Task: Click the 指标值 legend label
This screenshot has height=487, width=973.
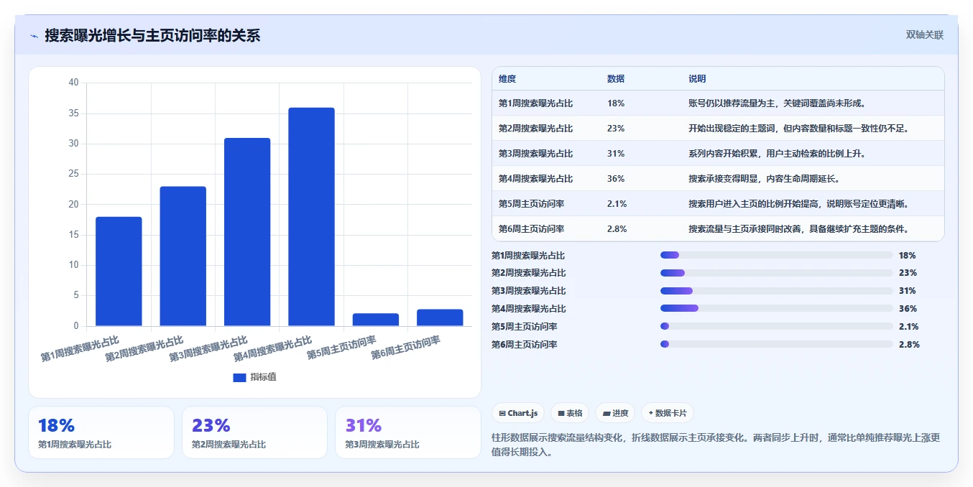Action: (263, 377)
